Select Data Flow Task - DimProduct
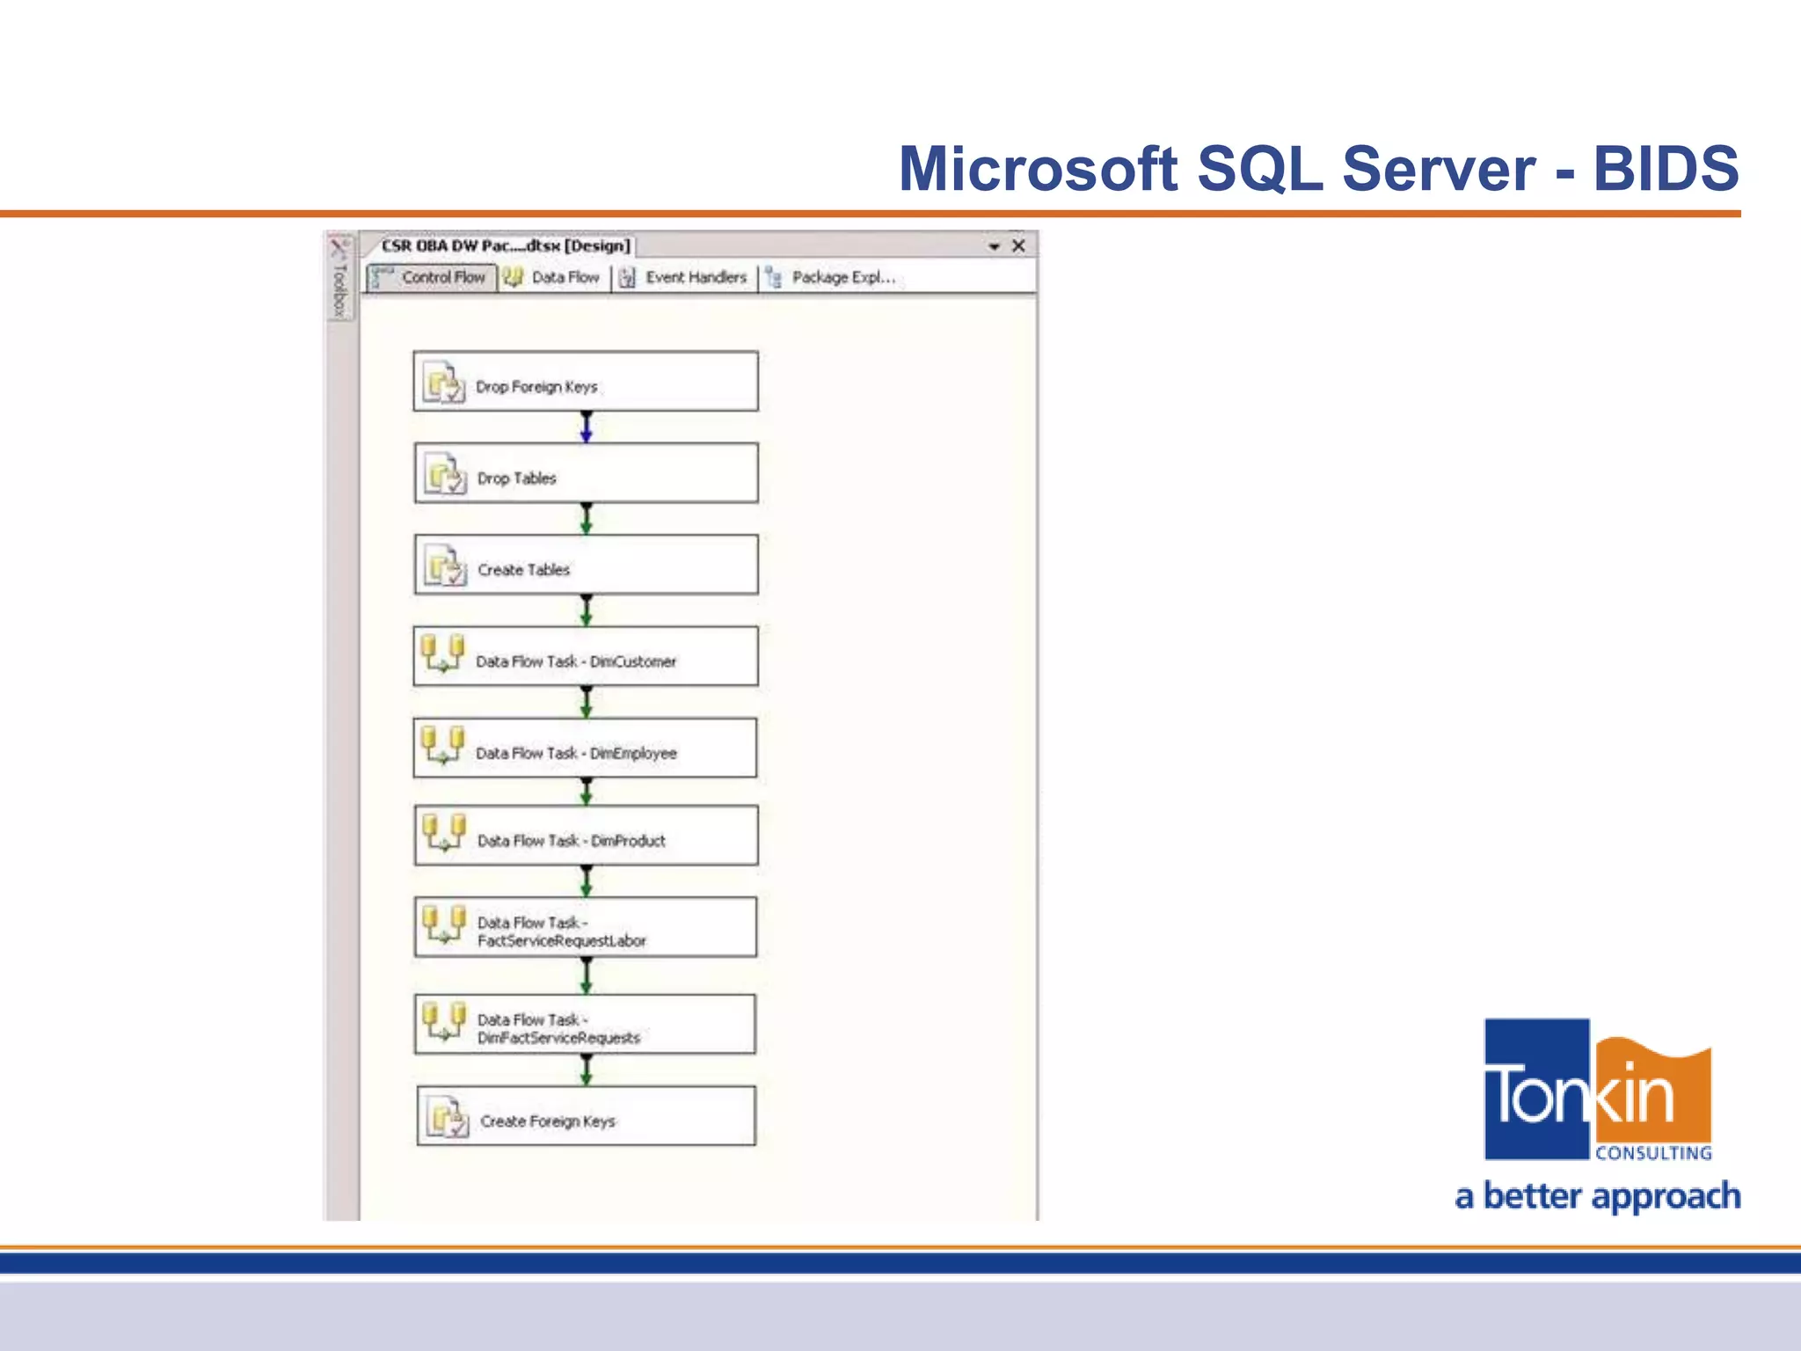The image size is (1801, 1351). pyautogui.click(x=586, y=836)
